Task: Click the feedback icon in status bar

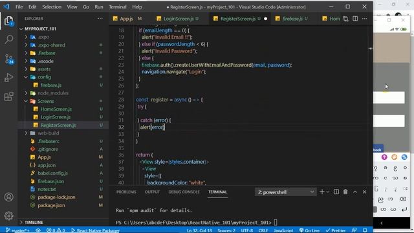Action: coord(354,230)
